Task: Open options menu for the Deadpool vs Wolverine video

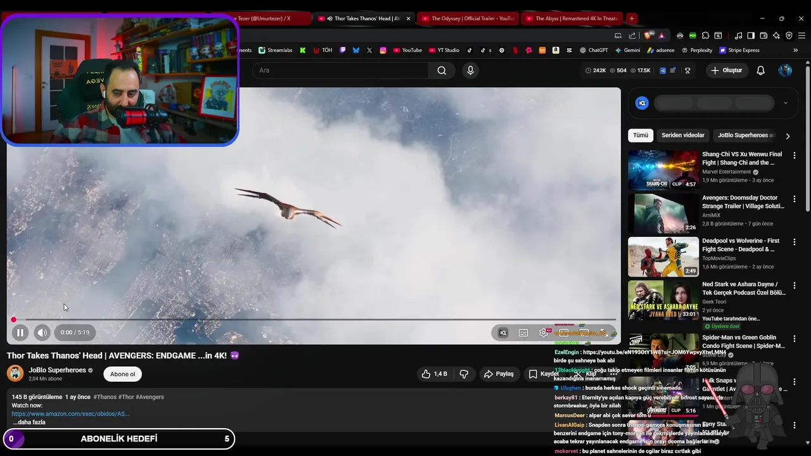Action: pos(795,242)
